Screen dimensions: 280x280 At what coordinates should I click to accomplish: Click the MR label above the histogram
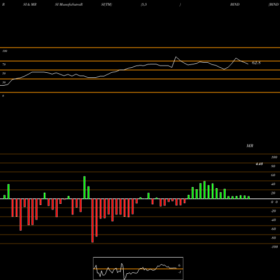tap(250, 146)
